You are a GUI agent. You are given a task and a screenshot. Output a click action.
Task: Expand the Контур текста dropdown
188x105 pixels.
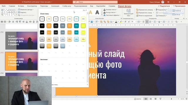point(110,12)
